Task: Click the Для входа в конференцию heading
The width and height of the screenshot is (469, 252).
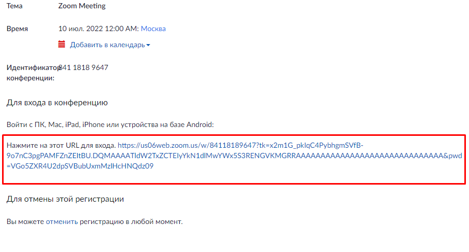Action: [57, 103]
